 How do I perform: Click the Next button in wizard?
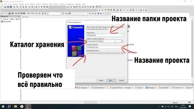tap(111, 80)
